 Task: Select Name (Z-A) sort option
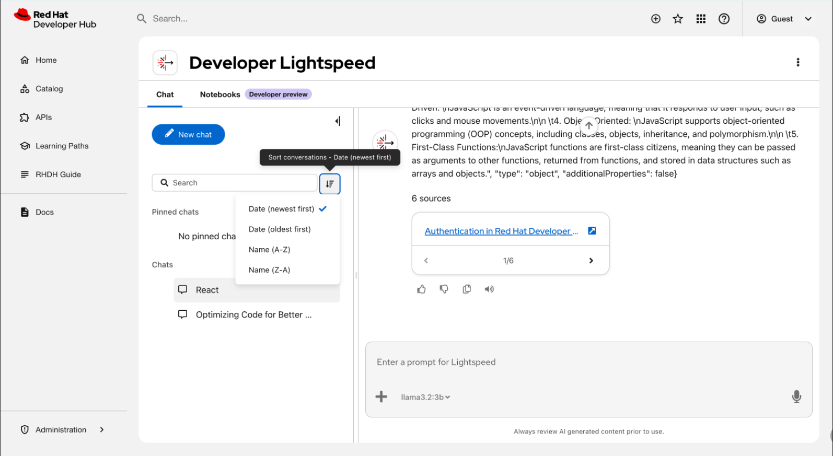tap(287, 270)
